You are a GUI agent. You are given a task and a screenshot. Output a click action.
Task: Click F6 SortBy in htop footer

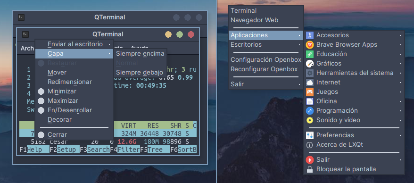(183, 150)
